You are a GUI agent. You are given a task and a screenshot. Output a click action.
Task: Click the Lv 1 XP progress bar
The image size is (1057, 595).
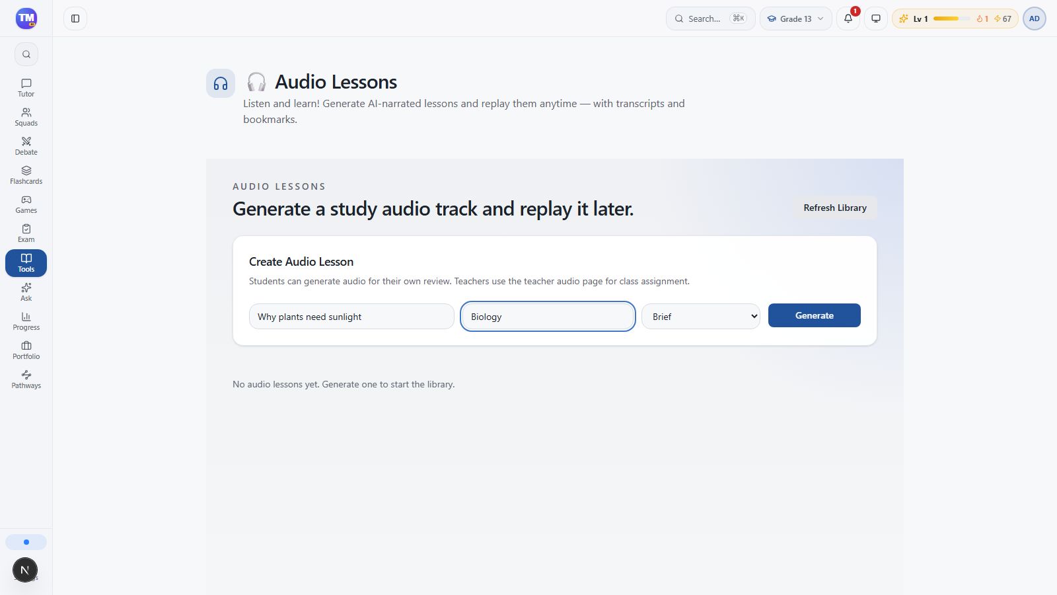[x=951, y=19]
